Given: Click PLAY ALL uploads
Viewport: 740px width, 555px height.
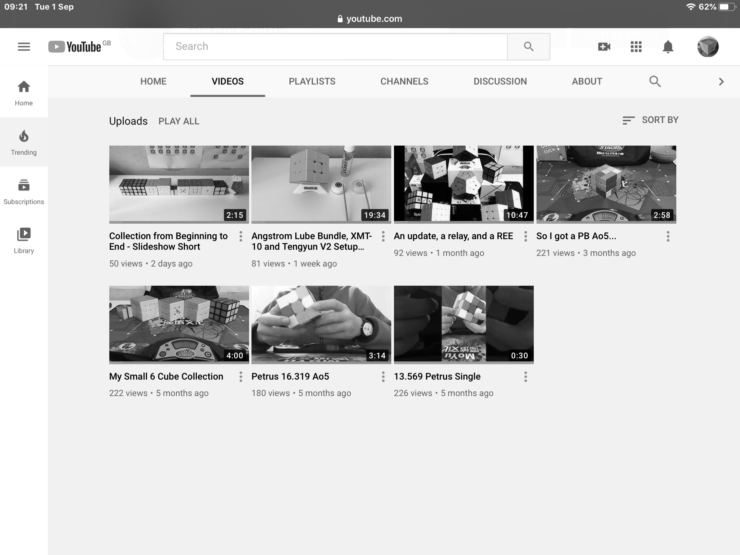Looking at the screenshot, I should click(x=179, y=121).
